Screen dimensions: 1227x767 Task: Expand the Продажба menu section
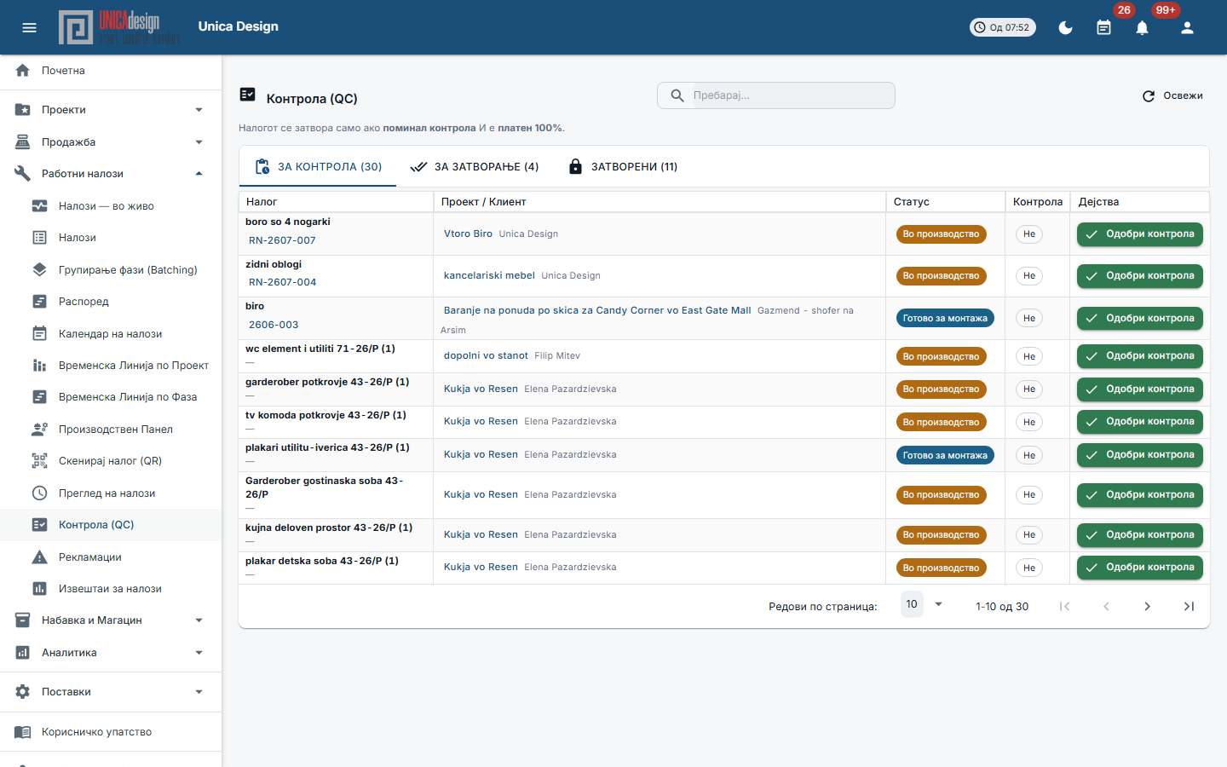(x=111, y=142)
